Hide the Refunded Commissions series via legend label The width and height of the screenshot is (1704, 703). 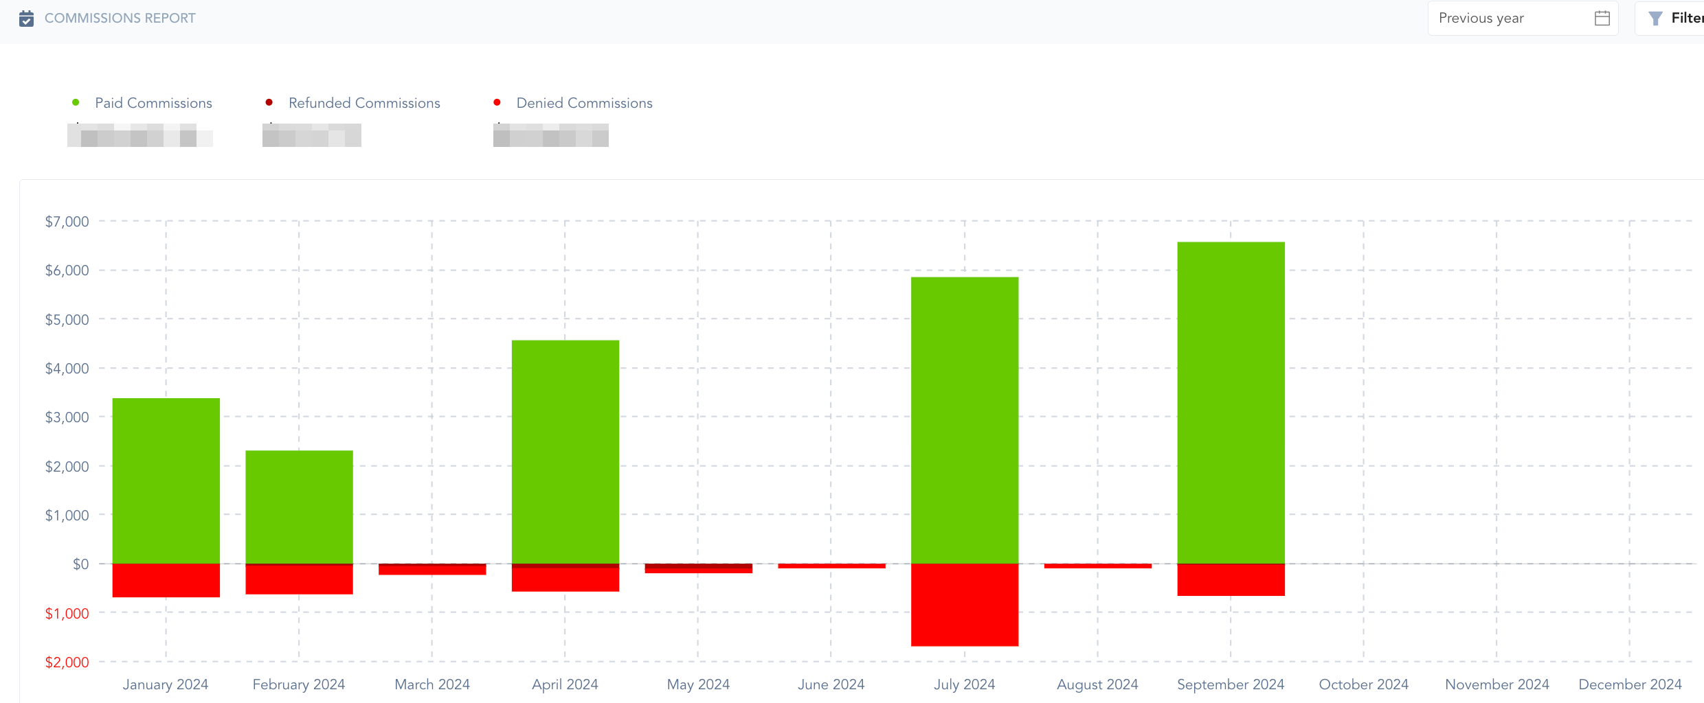[364, 103]
